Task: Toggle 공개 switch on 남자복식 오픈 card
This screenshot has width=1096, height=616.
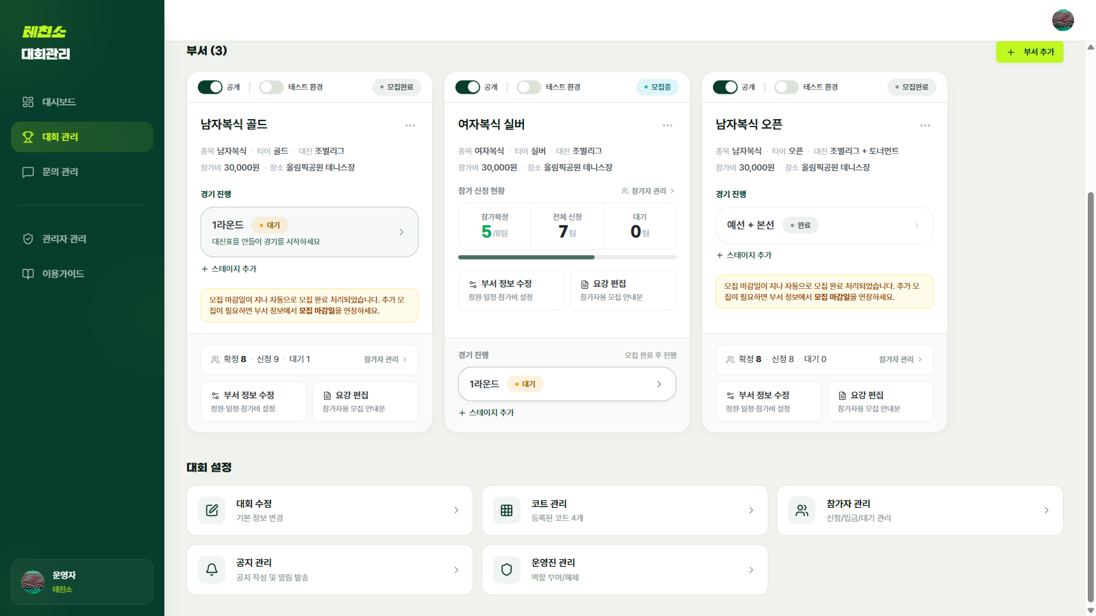Action: (725, 87)
